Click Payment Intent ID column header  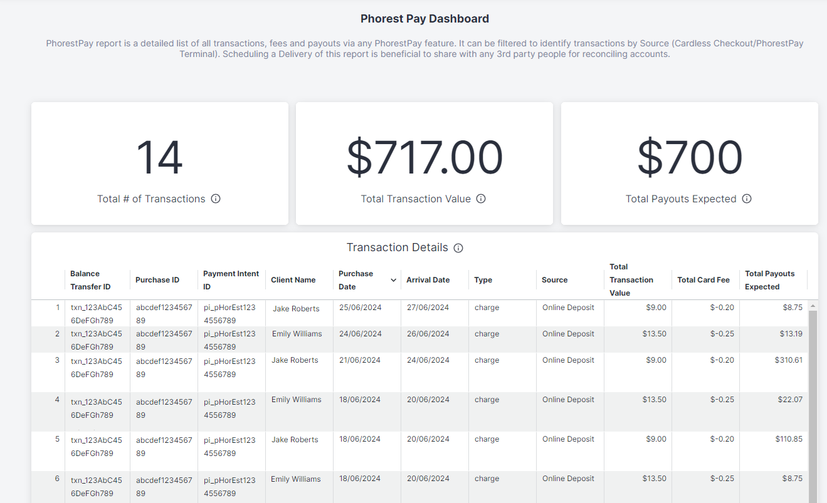tap(231, 280)
